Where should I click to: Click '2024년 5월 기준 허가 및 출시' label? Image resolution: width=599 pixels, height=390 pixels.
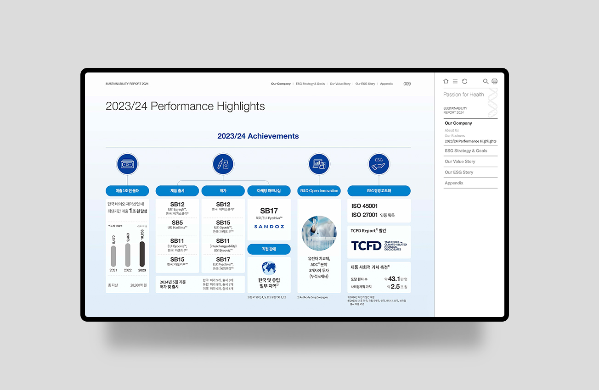pos(173,284)
